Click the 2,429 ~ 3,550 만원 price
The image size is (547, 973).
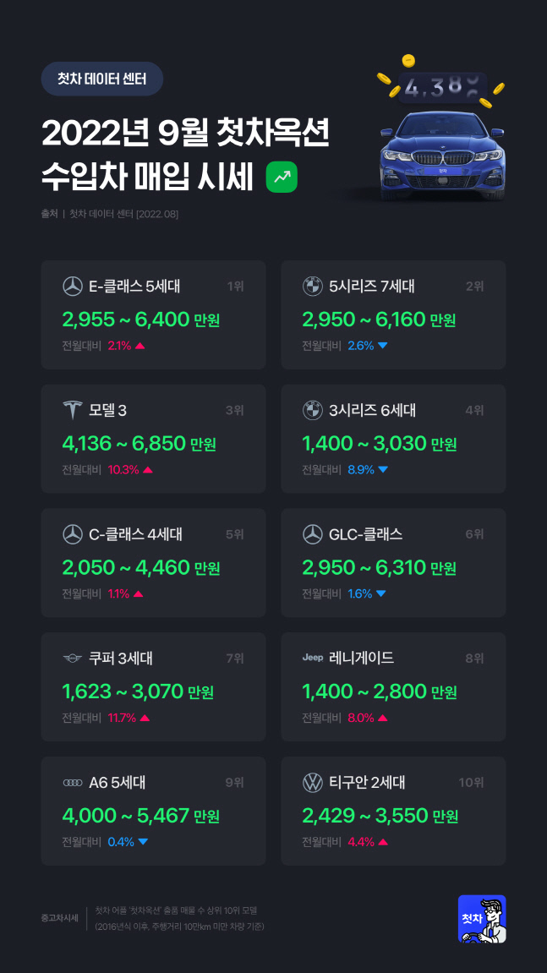380,816
